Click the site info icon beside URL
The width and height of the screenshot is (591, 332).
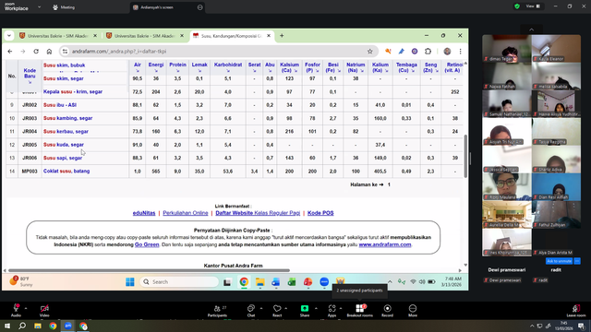(65, 52)
